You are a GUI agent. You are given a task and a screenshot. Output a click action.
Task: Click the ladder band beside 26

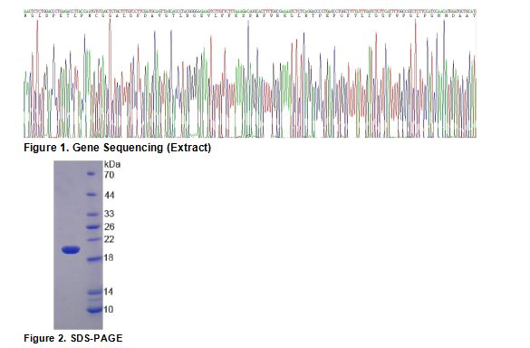pos(92,227)
